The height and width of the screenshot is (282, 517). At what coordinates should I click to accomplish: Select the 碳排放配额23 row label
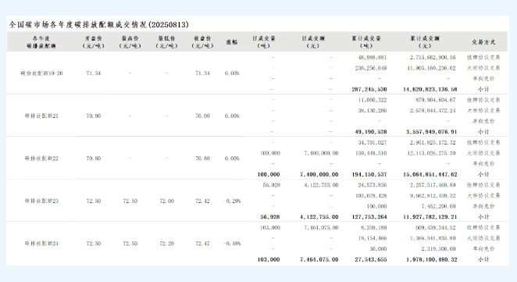coord(41,201)
